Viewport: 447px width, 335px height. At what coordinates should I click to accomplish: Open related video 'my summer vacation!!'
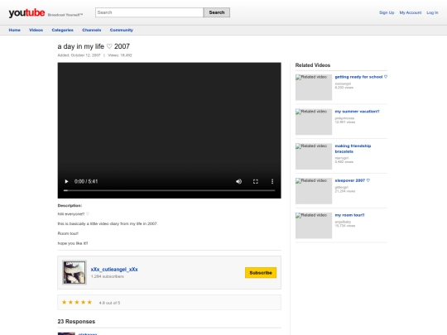coord(357,112)
